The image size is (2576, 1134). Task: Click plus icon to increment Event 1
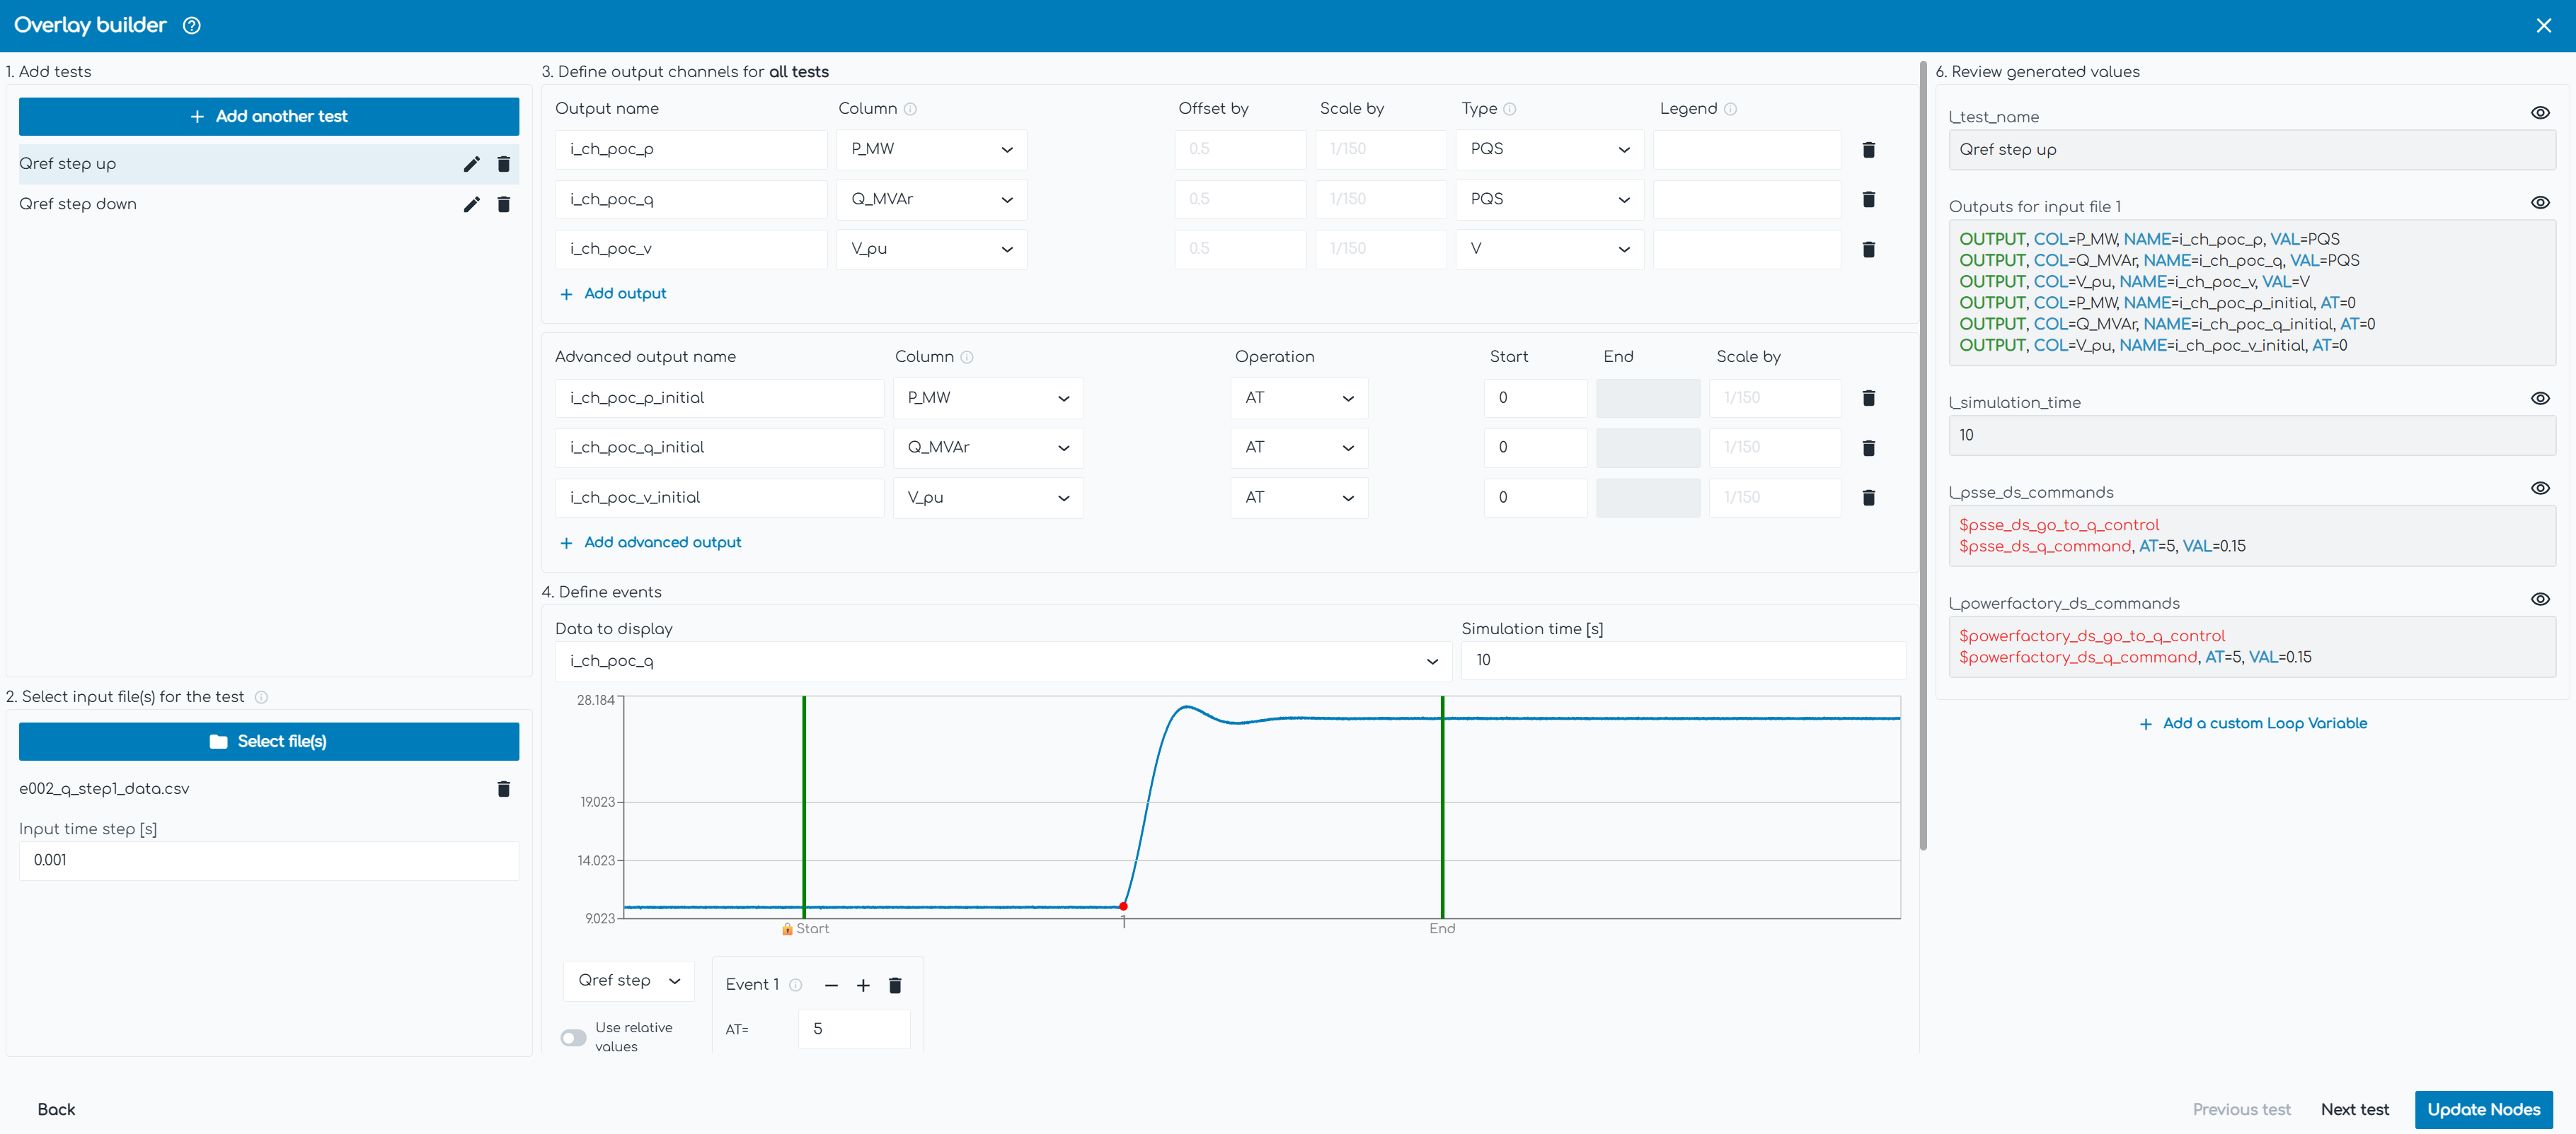tap(863, 985)
